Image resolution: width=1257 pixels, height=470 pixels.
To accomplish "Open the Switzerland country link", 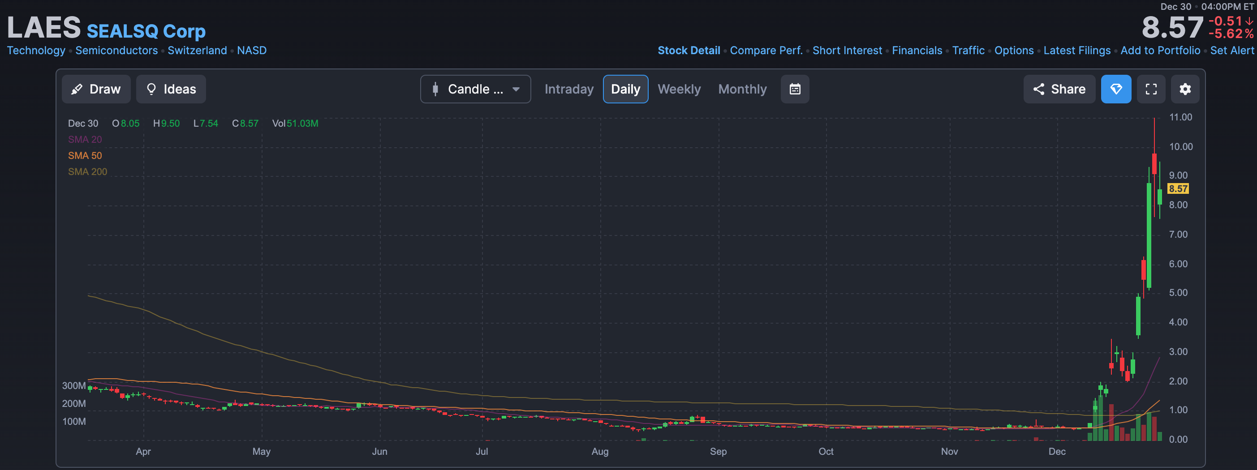I will click(x=197, y=50).
